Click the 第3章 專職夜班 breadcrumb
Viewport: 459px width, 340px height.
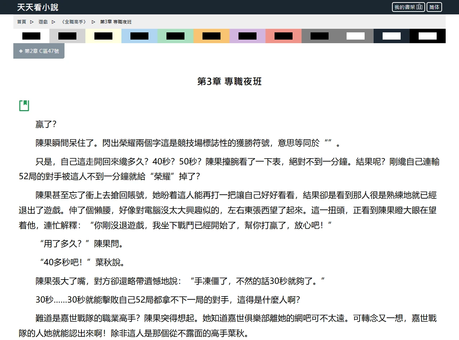116,22
